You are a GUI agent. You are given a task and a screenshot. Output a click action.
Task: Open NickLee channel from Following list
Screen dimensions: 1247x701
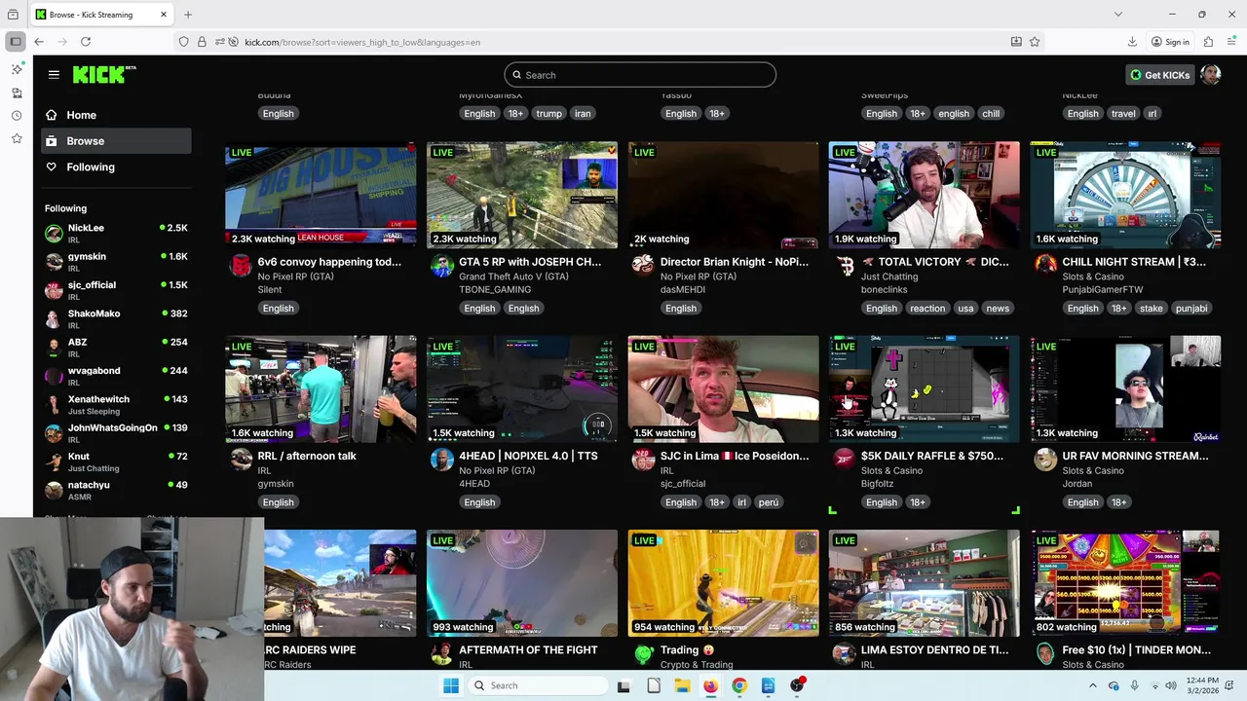(x=116, y=233)
